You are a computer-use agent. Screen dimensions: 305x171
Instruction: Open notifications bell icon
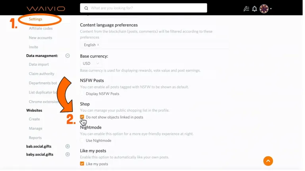pyautogui.click(x=255, y=9)
